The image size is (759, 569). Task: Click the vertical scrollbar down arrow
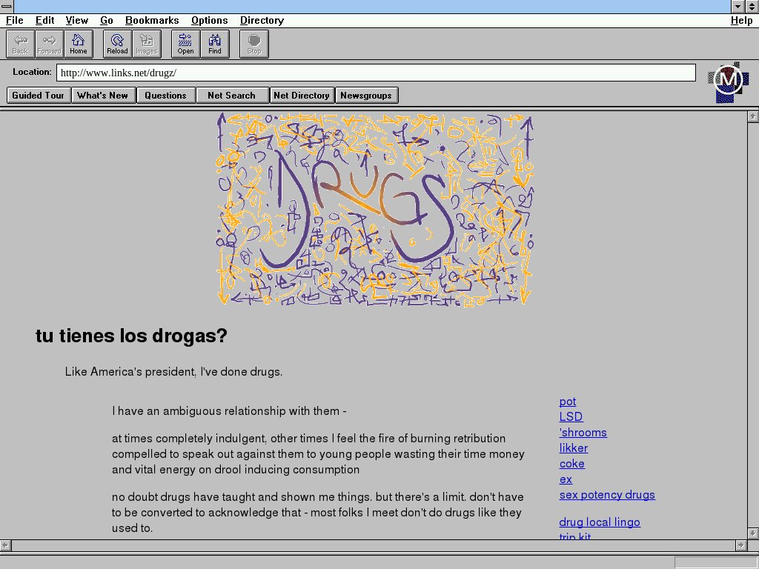pyautogui.click(x=752, y=533)
